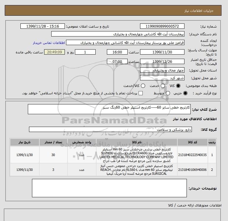Click the buyer organization name field
This screenshot has width=228, height=221.
(x=118, y=34)
